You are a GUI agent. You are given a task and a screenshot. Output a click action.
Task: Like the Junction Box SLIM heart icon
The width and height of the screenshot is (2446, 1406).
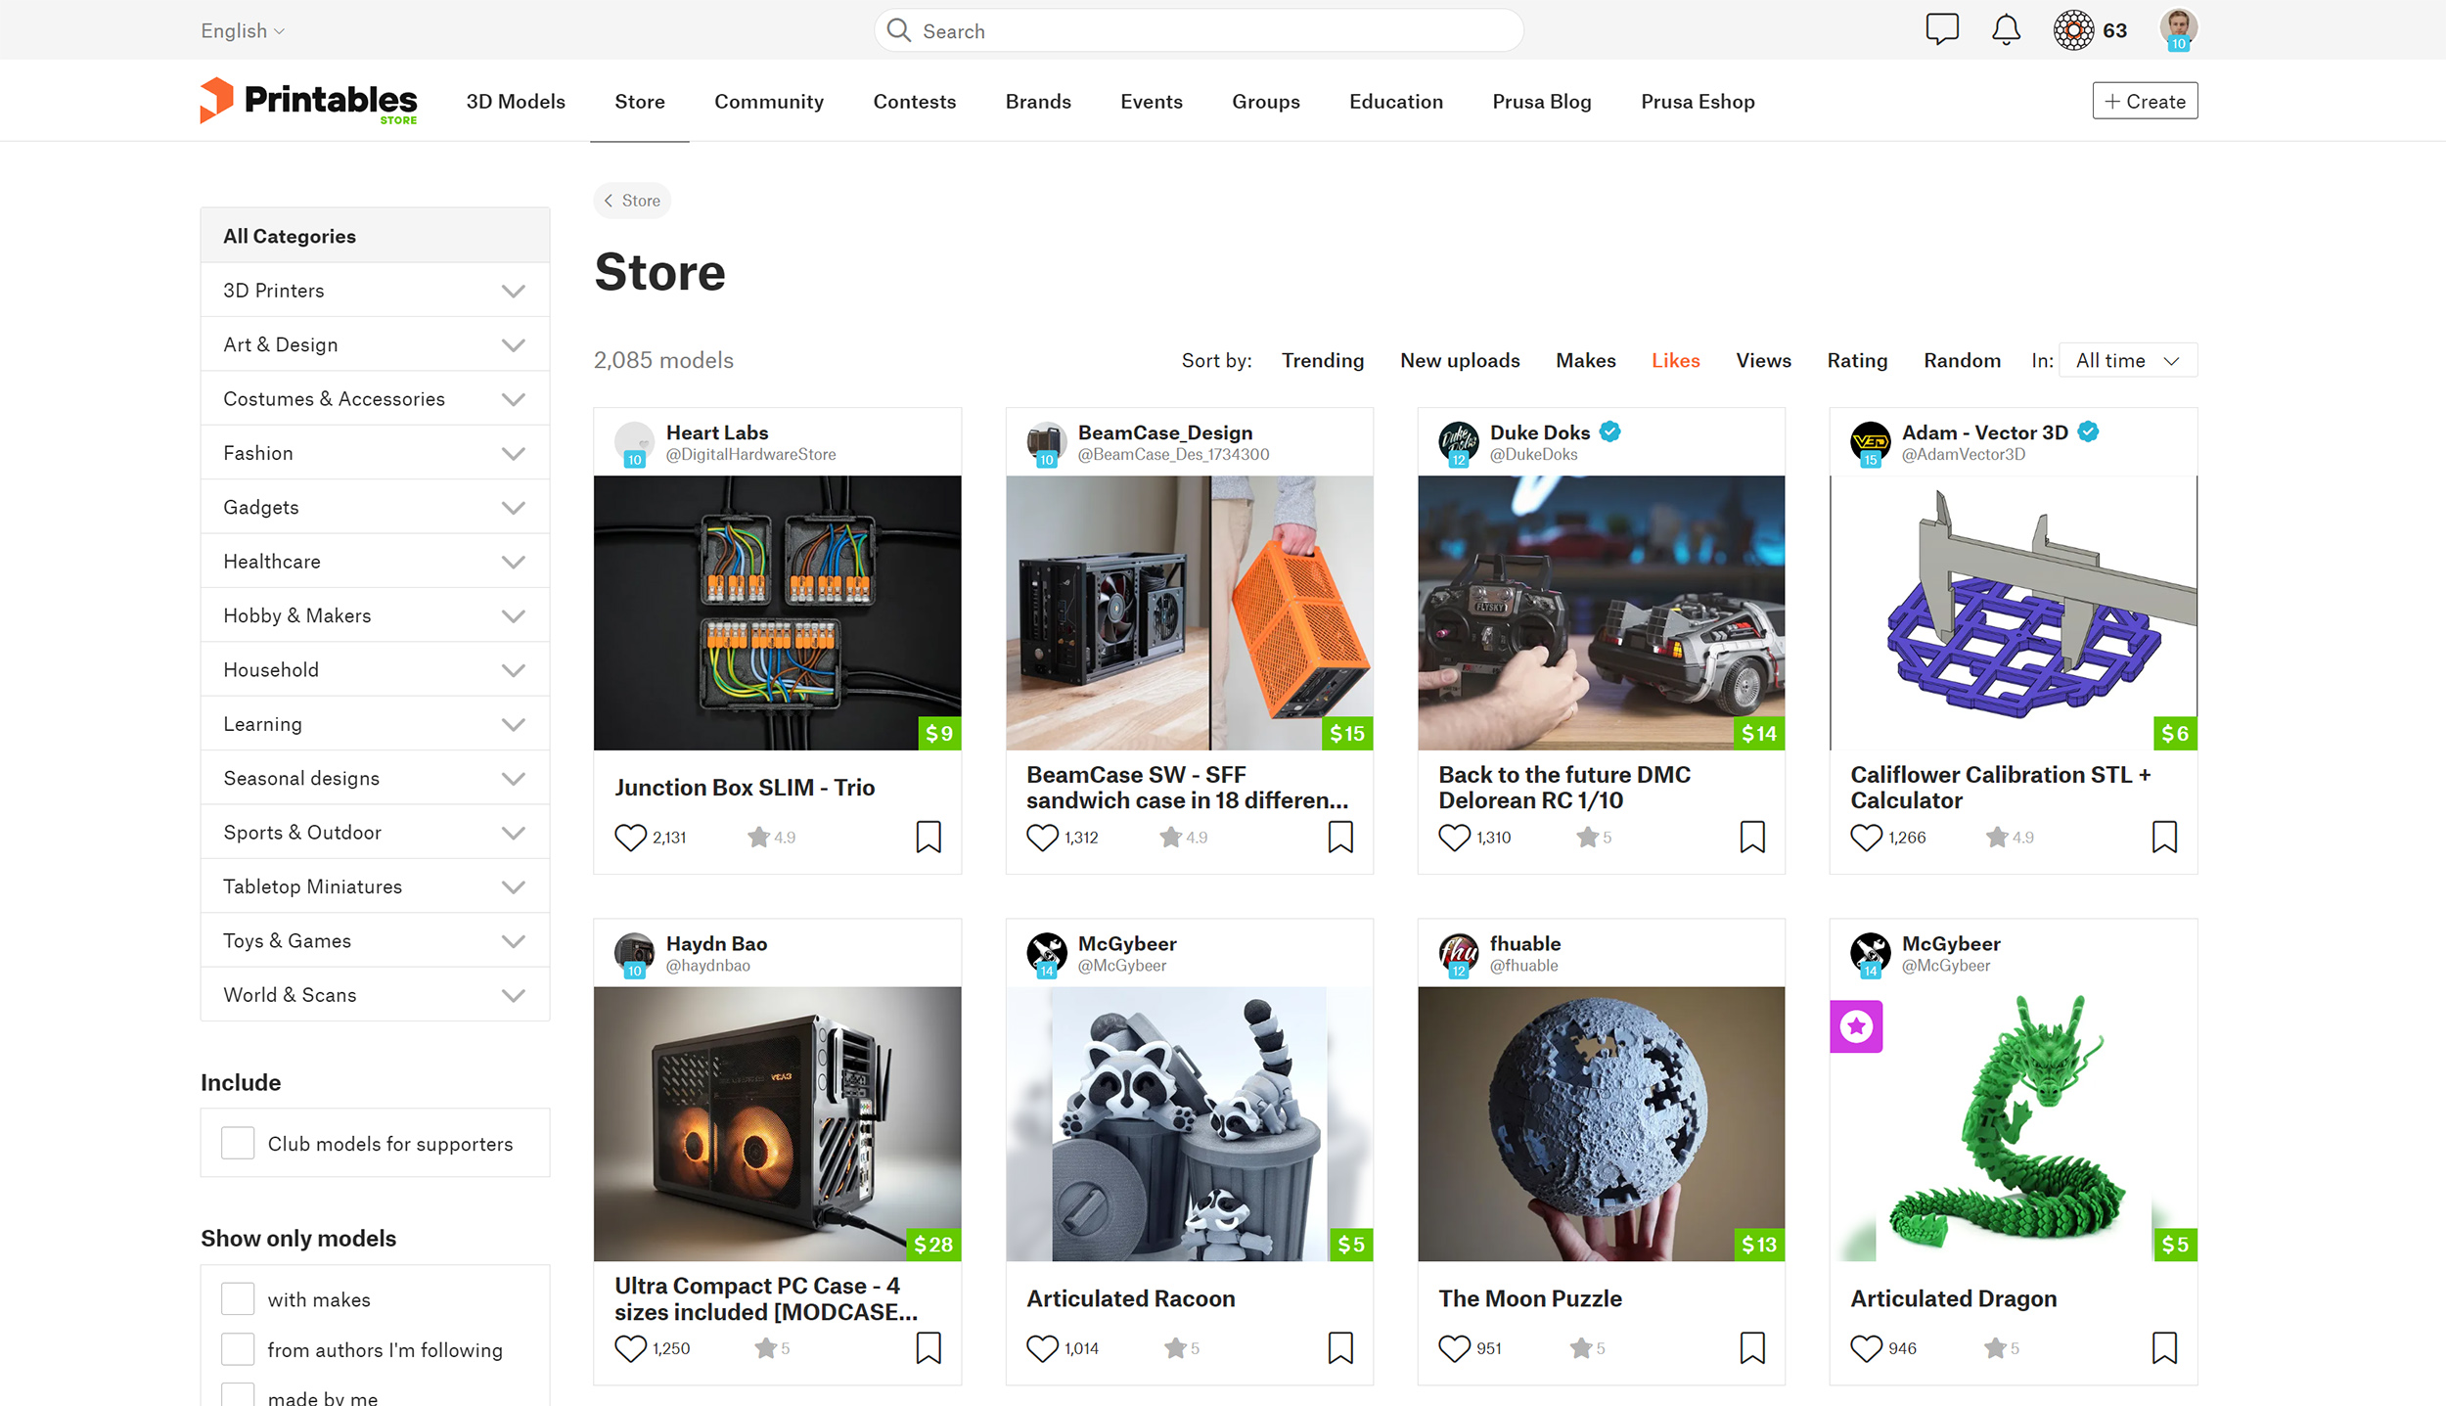coord(630,838)
